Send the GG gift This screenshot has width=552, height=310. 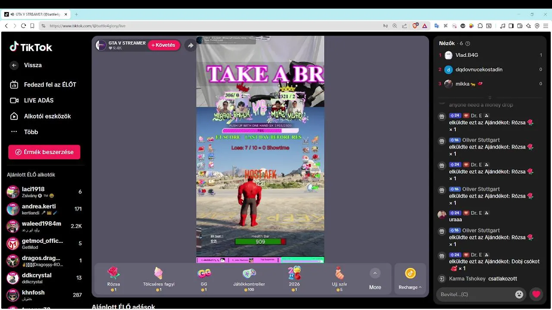point(204,279)
